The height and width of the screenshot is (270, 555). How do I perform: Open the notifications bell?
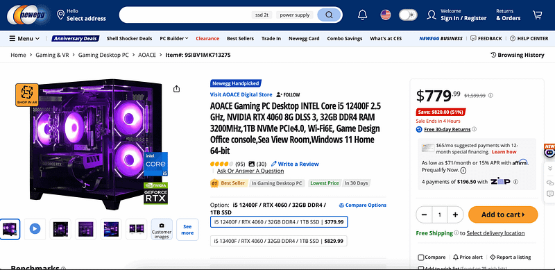pos(362,15)
